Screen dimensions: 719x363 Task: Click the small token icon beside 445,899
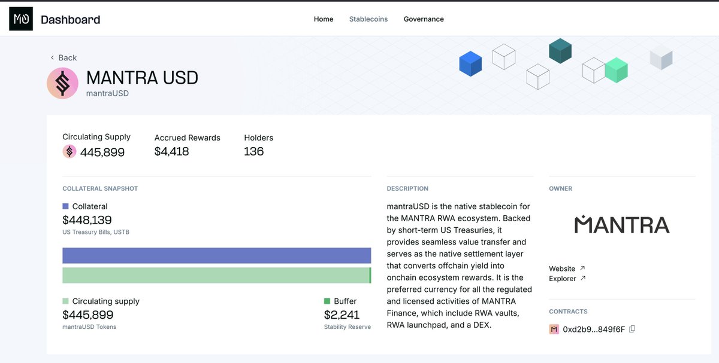tap(70, 152)
